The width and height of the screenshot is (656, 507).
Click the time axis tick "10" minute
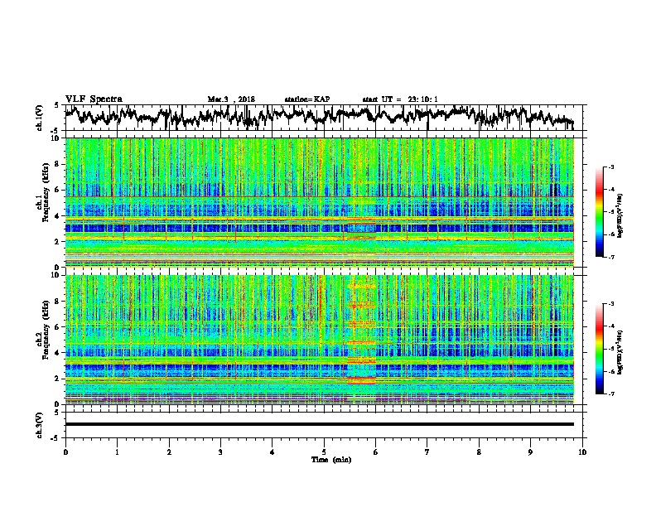(582, 452)
